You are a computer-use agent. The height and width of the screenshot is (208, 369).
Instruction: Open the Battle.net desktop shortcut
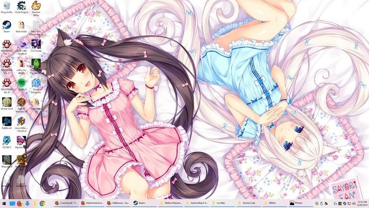click(x=7, y=122)
